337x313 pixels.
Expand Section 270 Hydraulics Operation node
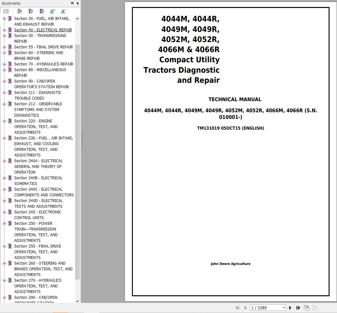tap(4, 280)
